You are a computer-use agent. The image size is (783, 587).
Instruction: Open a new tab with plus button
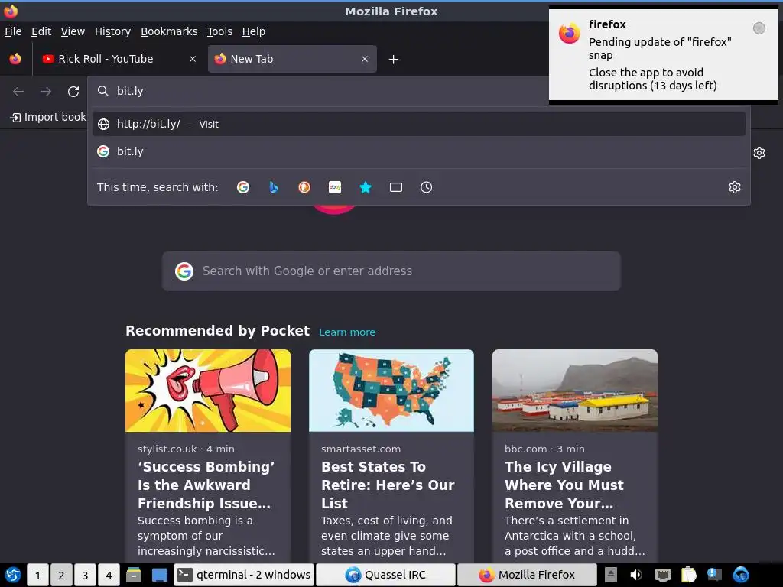click(394, 60)
